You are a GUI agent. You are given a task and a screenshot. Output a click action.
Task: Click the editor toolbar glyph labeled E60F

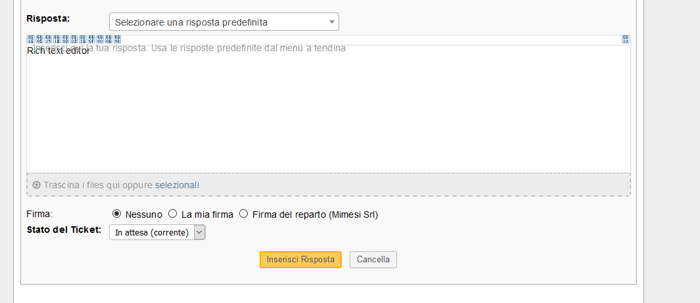click(91, 39)
